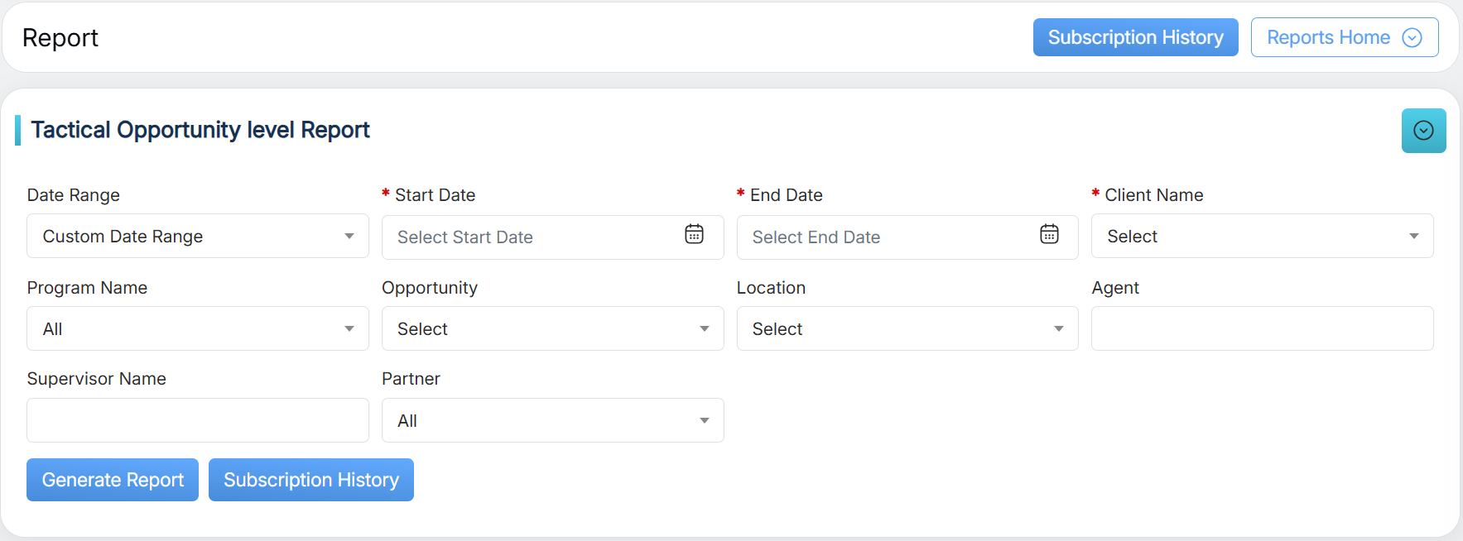1463x541 pixels.
Task: Click the bottom Subscription History button
Action: pos(311,480)
